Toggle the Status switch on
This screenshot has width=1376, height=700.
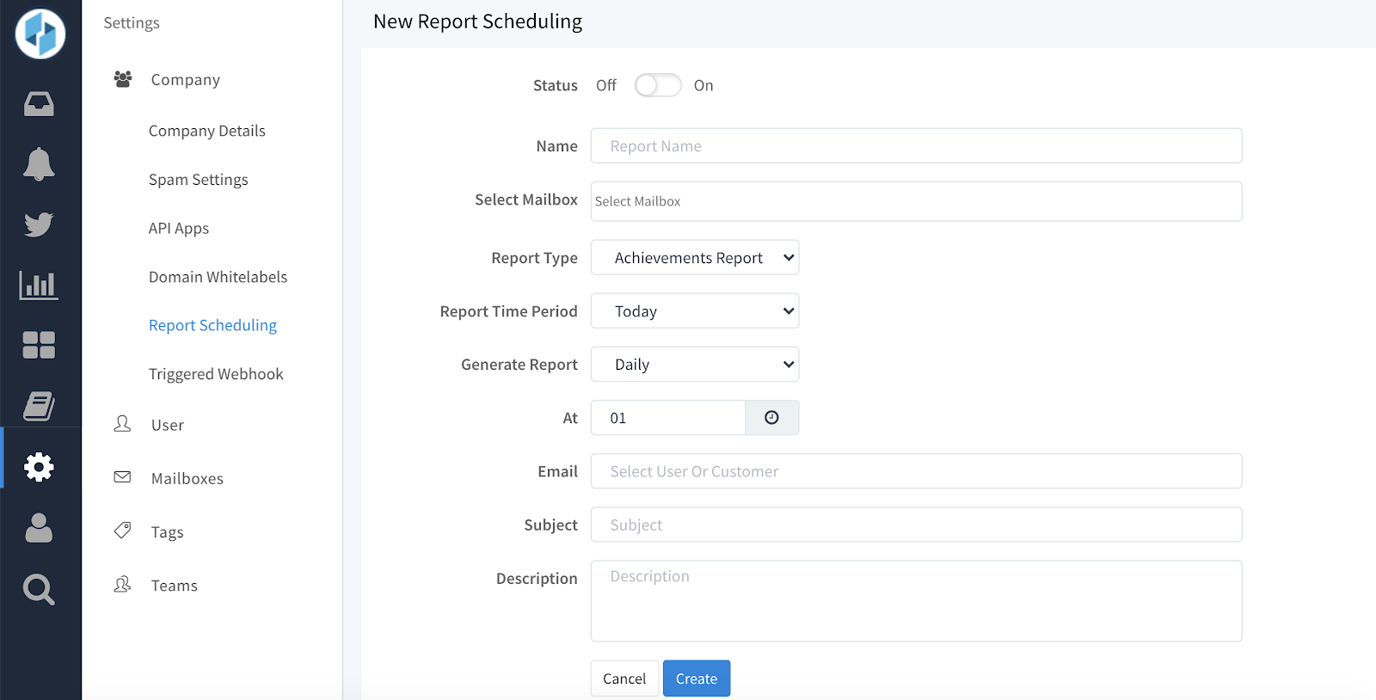tap(658, 85)
